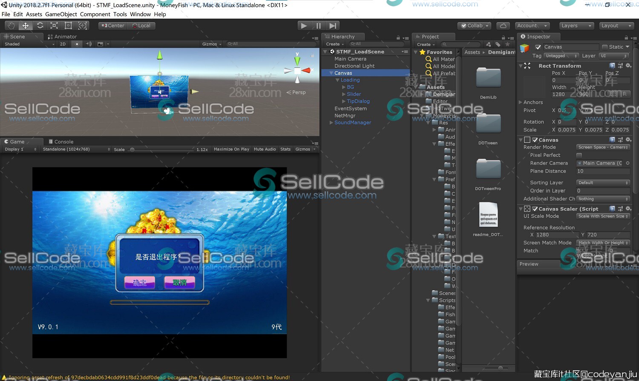
Task: Open Cloud services icon
Action: click(503, 26)
